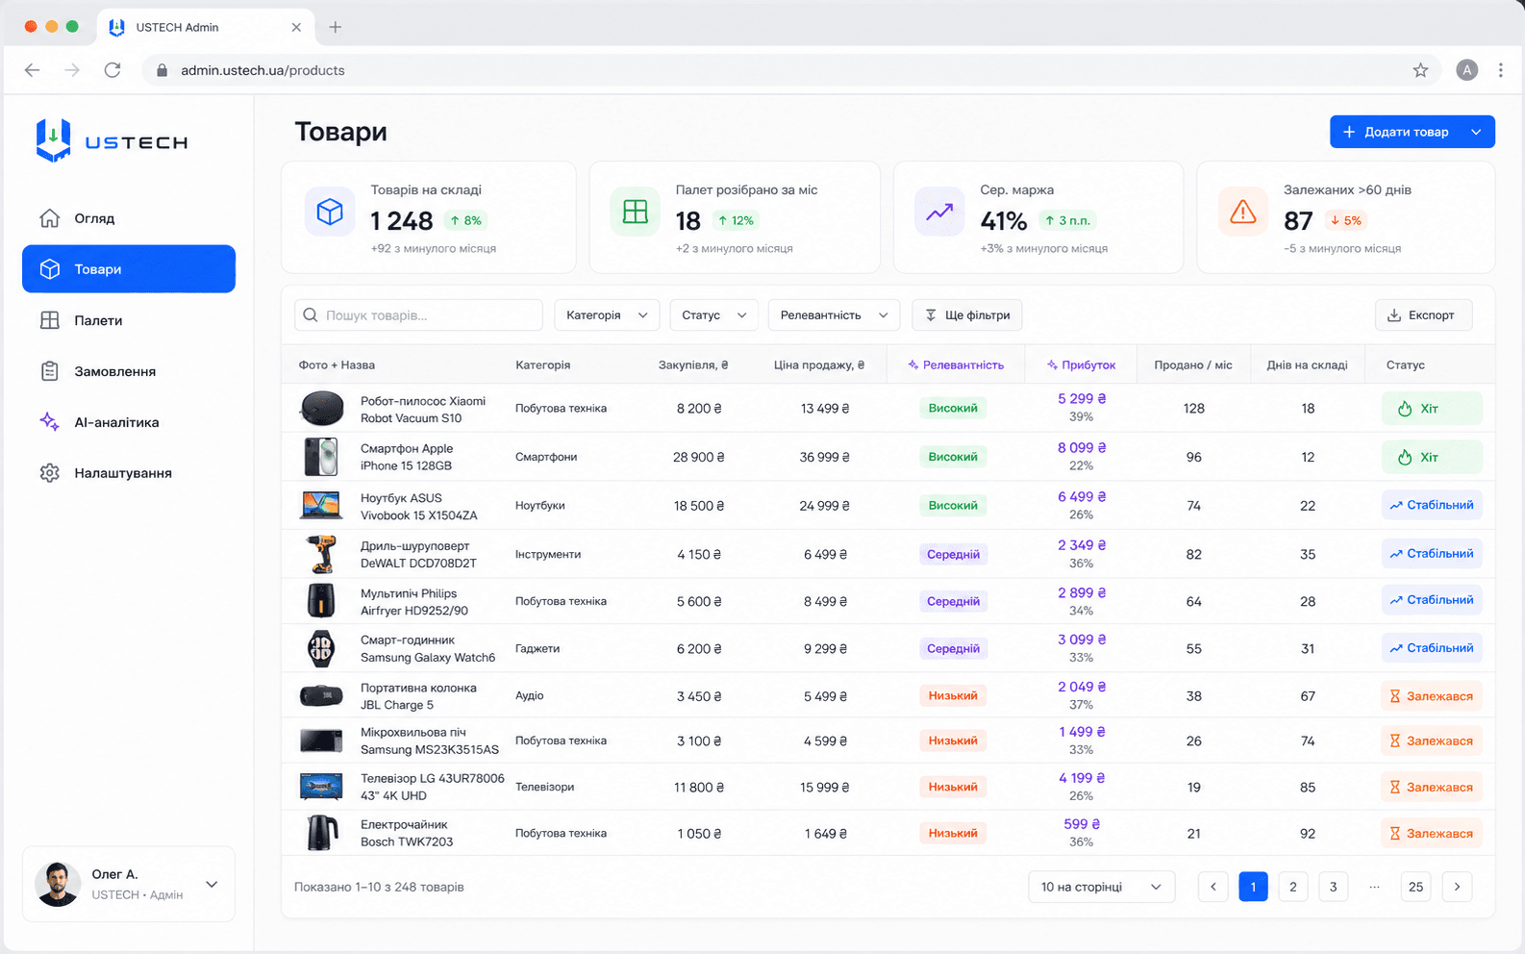
Task: Go to the next page with the right arrow
Action: point(1457,887)
